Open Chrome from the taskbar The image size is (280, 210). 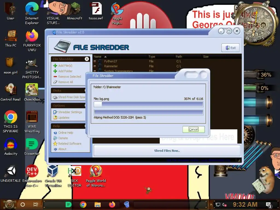[x=83, y=205]
